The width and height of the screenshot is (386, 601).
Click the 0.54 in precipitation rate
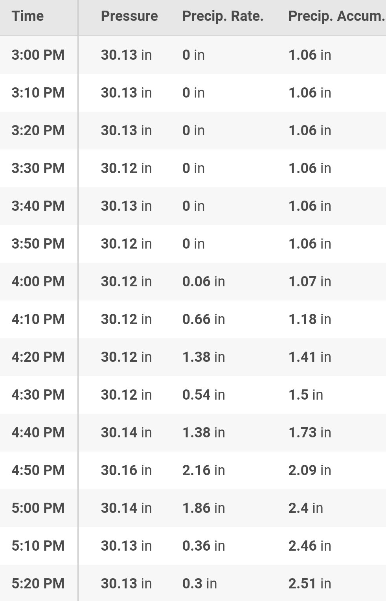204,395
